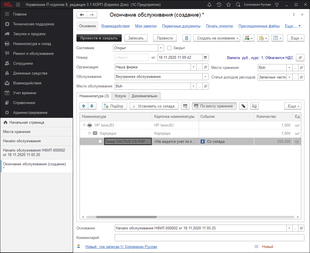
Task: Open the Дополнительно tab
Action: (144, 96)
